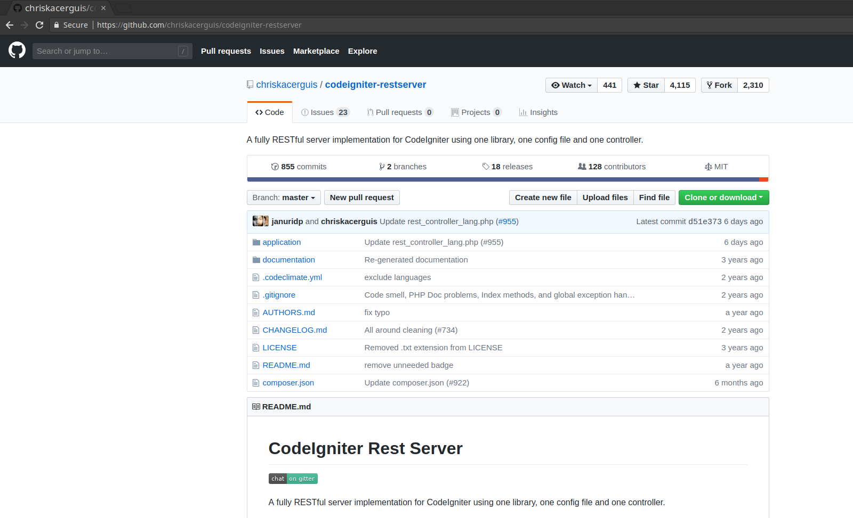The image size is (853, 518).
Task: Open the Explore menu
Action: (362, 51)
